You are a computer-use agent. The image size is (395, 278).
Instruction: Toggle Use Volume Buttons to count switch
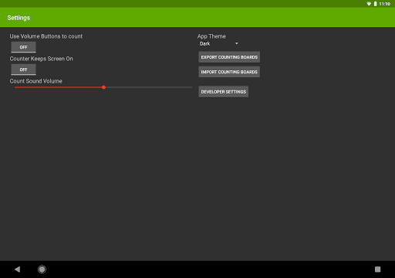point(23,47)
